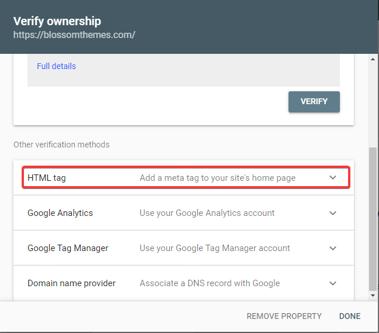The image size is (379, 333).
Task: Select the Google Tag Manager label
Action: click(68, 248)
